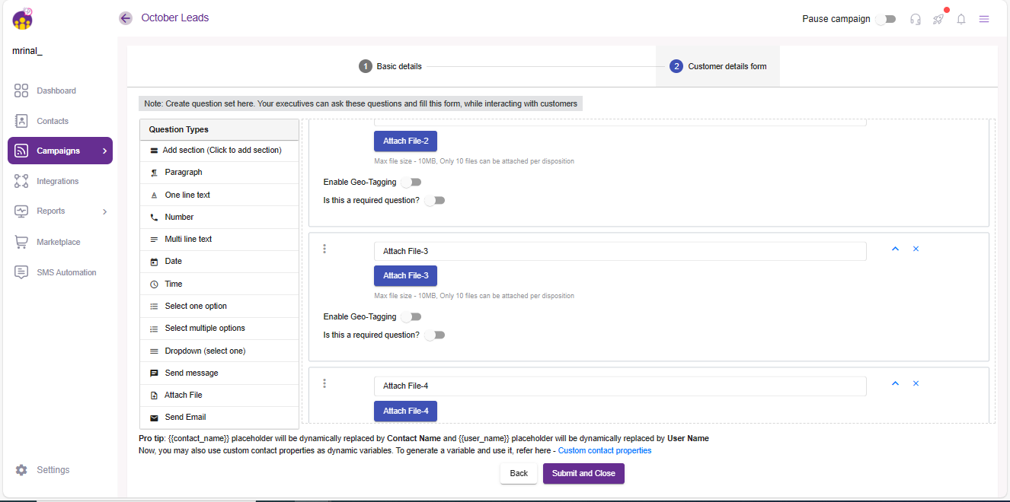Open the headset support icon
This screenshot has width=1010, height=502.
pos(916,19)
